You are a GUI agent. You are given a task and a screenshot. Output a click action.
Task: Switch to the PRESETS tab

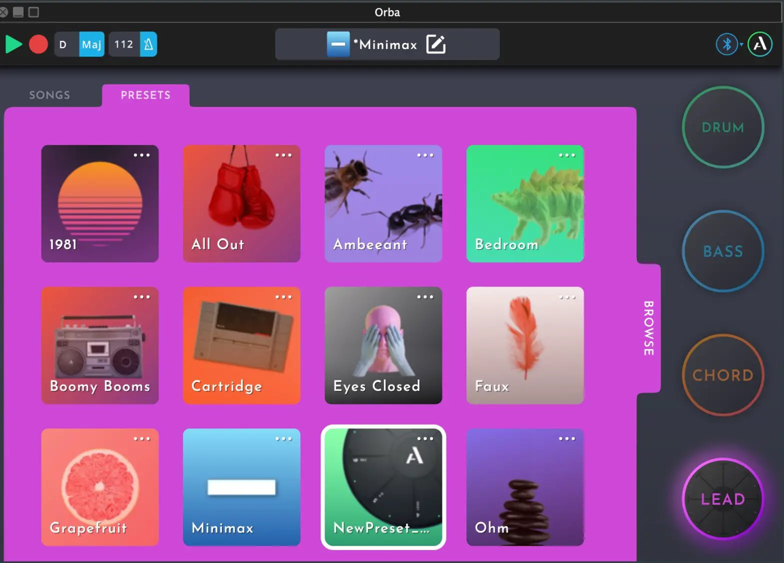click(145, 95)
